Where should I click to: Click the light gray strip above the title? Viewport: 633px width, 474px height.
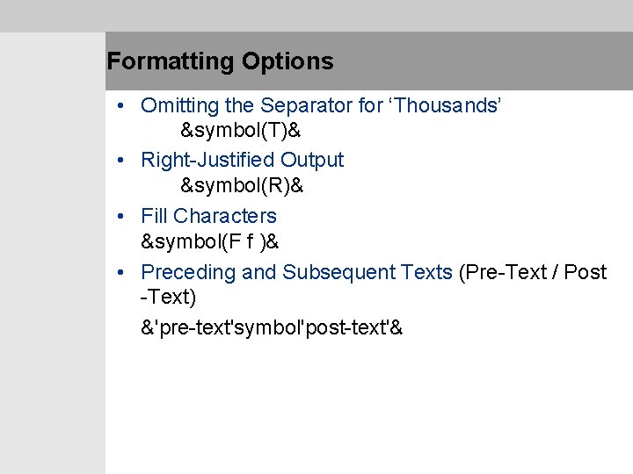[x=316, y=16]
